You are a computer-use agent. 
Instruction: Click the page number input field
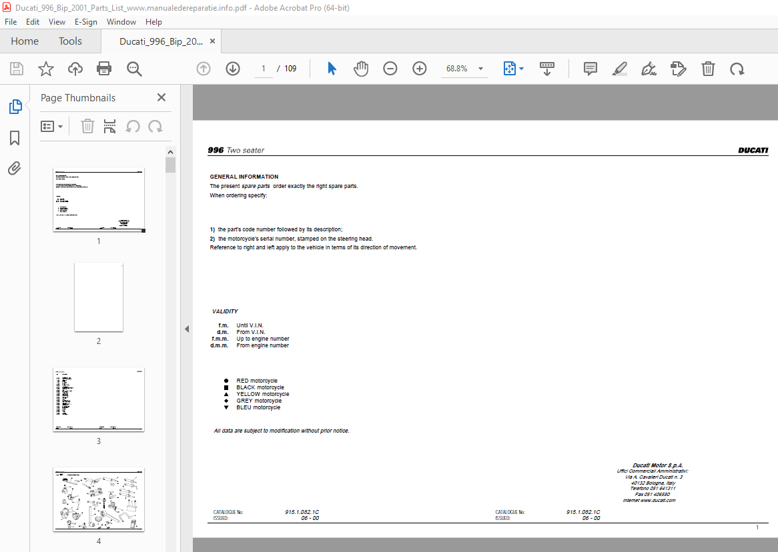(x=264, y=69)
